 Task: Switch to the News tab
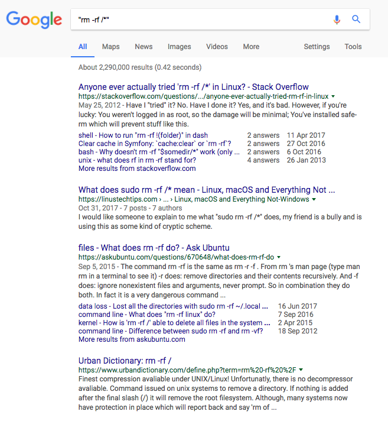(144, 47)
